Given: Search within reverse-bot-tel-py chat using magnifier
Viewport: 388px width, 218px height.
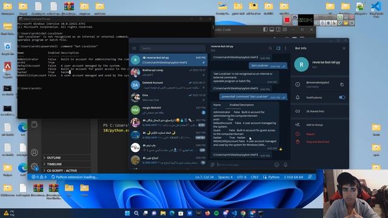Looking at the screenshot, I should click(x=270, y=48).
